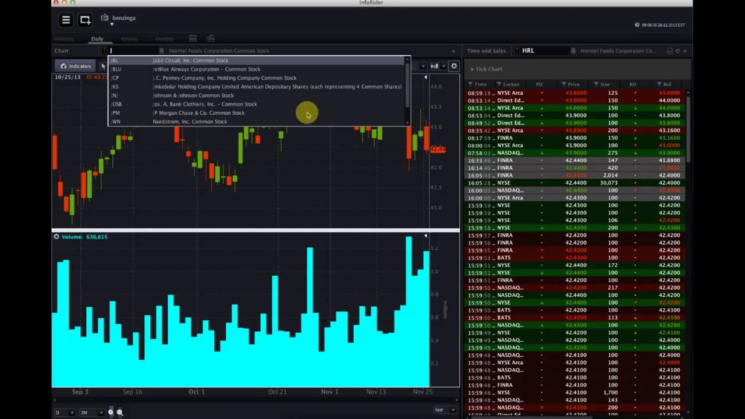Click the BD column header
Screen dimensions: 745x419
pyautogui.click(x=633, y=84)
